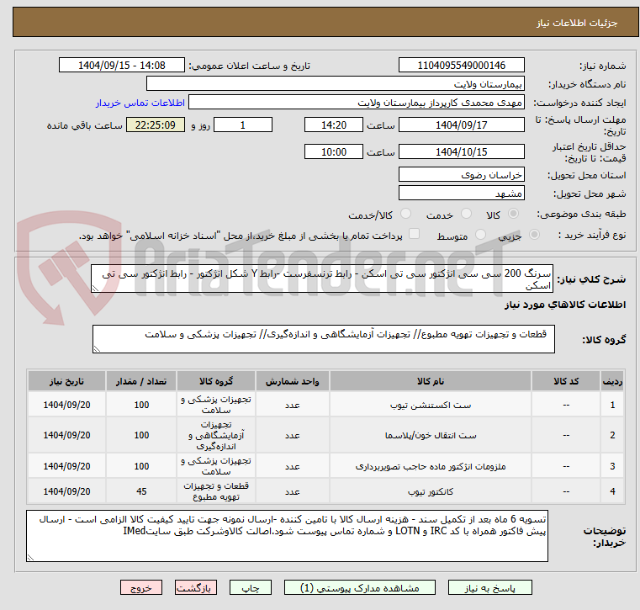Click the ردیف column header
Viewport: 640px width, 610px height.
(x=612, y=381)
